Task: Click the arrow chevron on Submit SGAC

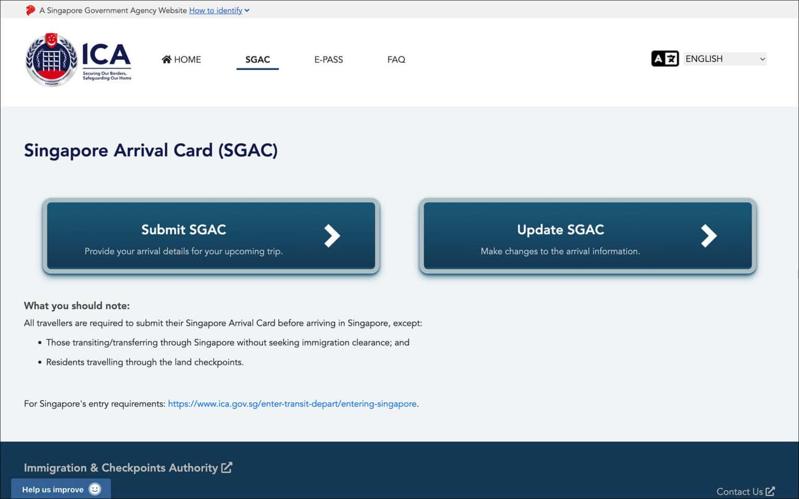Action: tap(333, 235)
